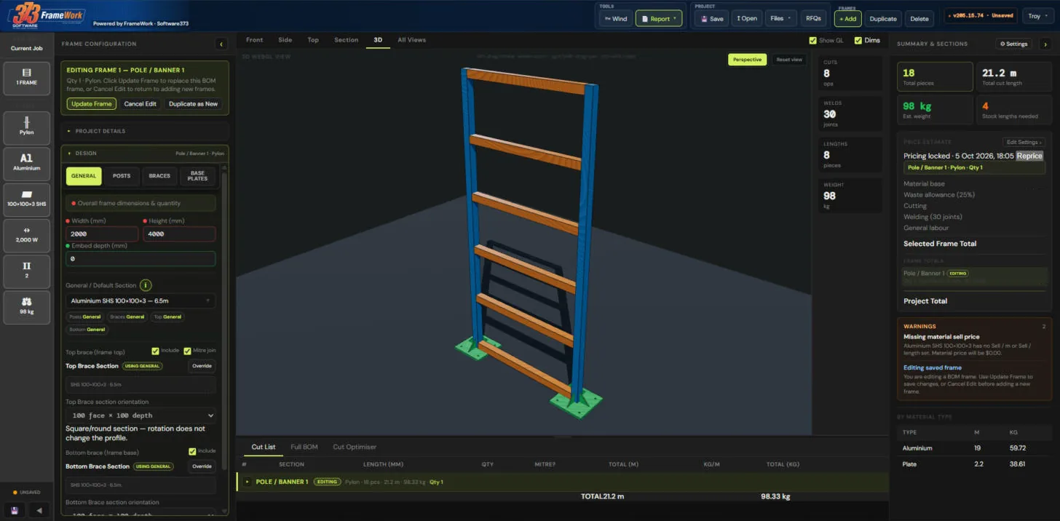The height and width of the screenshot is (521, 1060).
Task: Delete the current frame
Action: coord(919,18)
